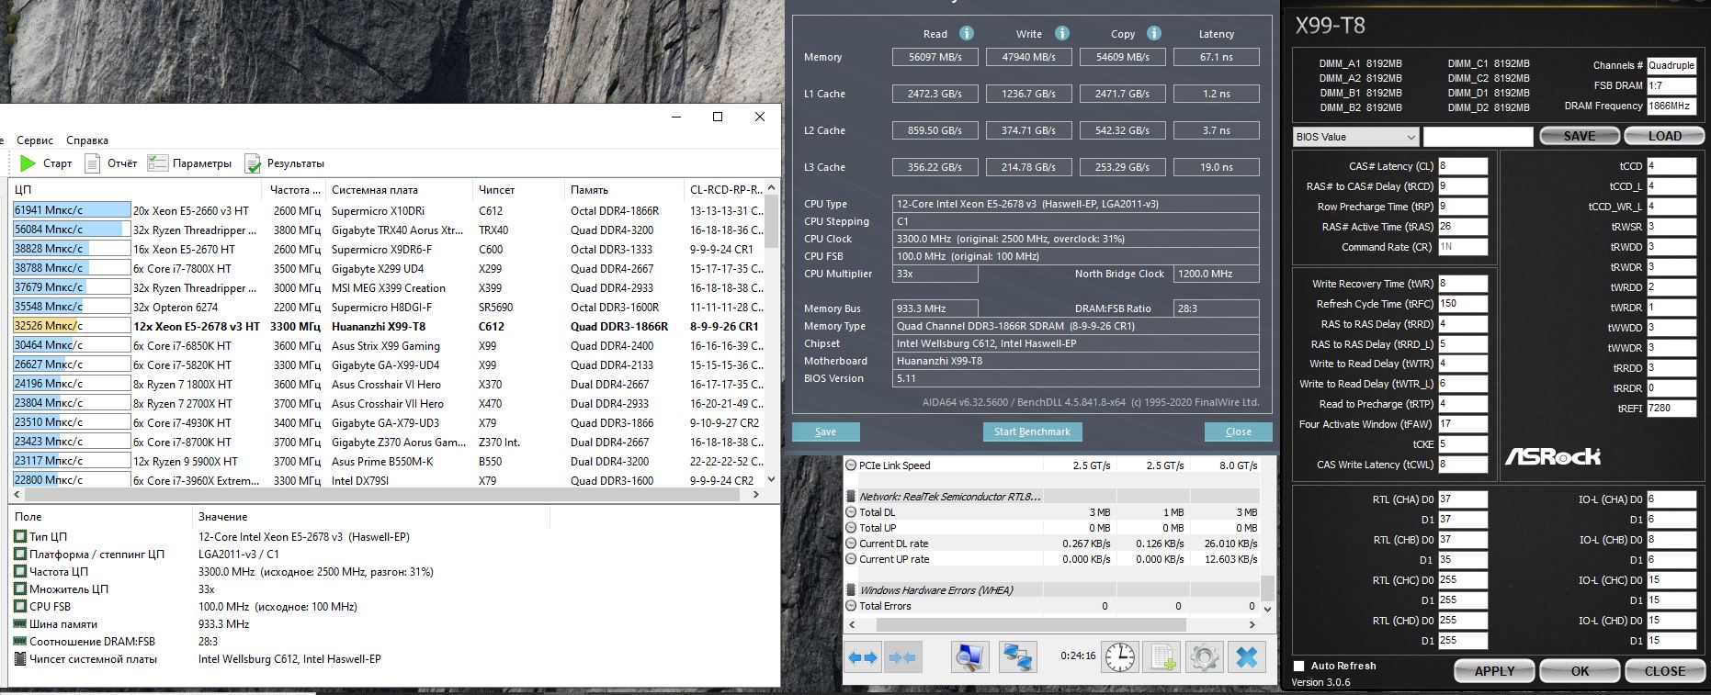Click the Save button in the benchmark window

click(x=826, y=432)
